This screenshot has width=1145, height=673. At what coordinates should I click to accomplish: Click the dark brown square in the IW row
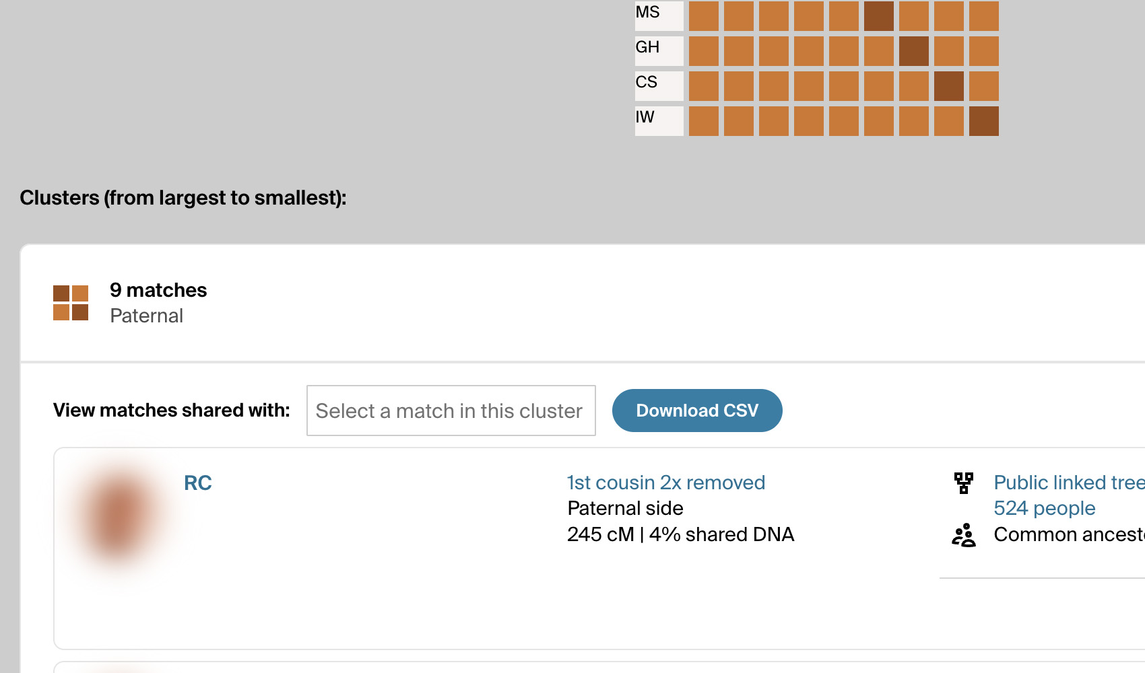[x=984, y=121]
